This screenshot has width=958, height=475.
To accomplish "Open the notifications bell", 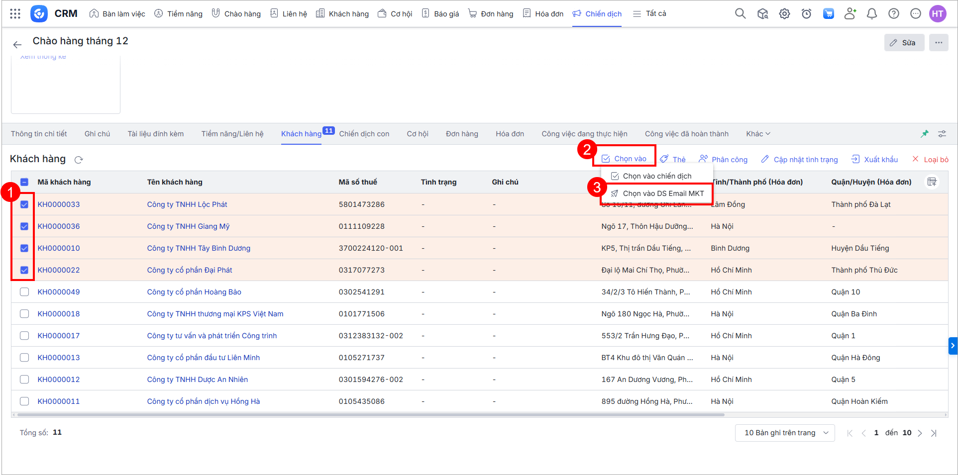I will [x=871, y=13].
